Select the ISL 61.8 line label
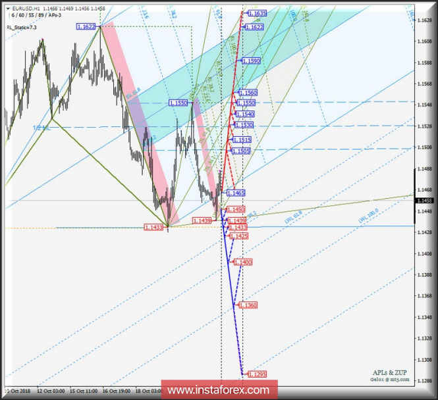438x400 pixels. click(133, 93)
